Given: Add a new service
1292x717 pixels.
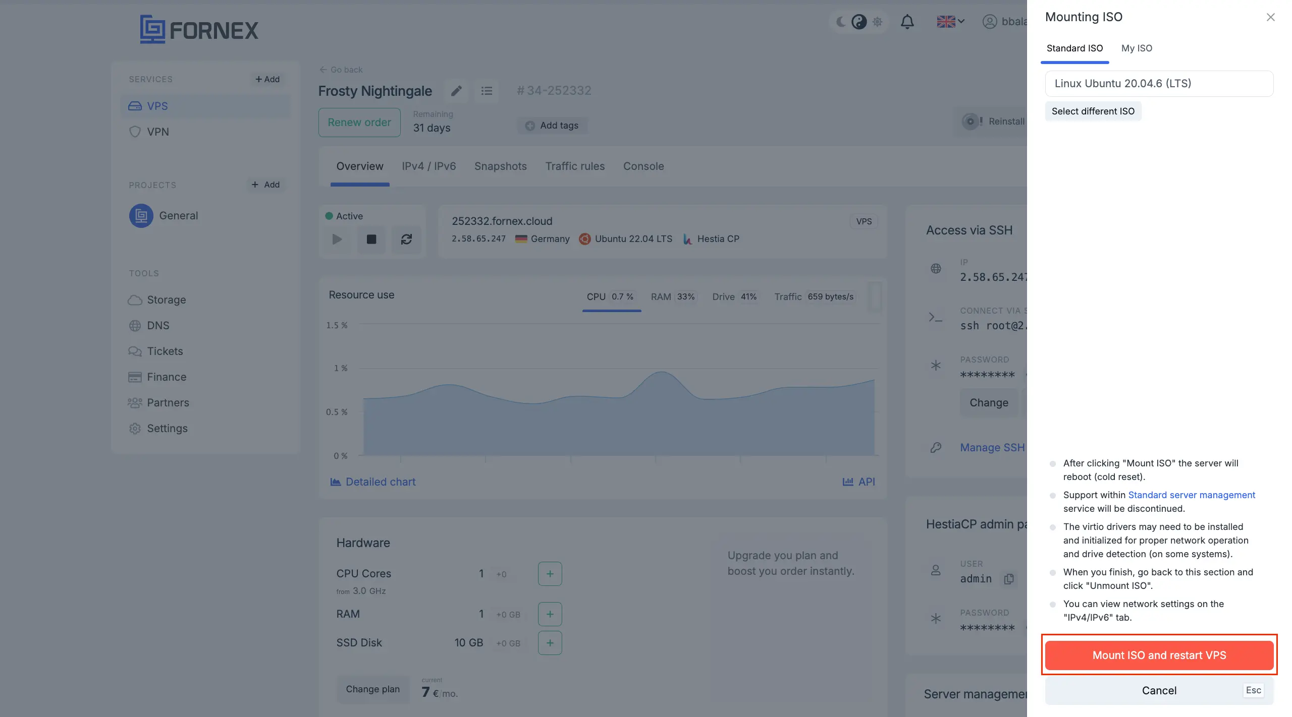Looking at the screenshot, I should tap(267, 79).
